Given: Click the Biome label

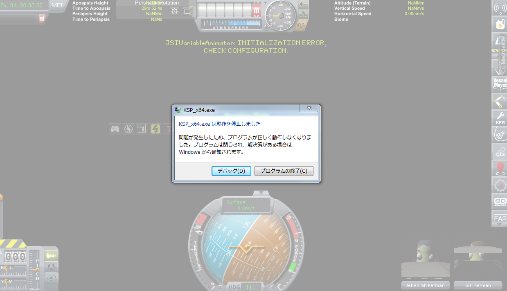Looking at the screenshot, I should (341, 19).
